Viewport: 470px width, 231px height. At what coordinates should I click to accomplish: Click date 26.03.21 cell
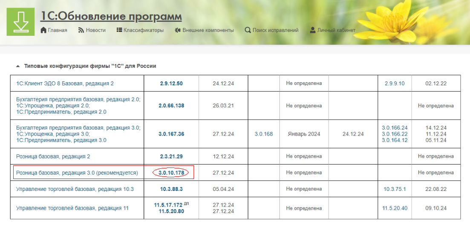tap(223, 106)
